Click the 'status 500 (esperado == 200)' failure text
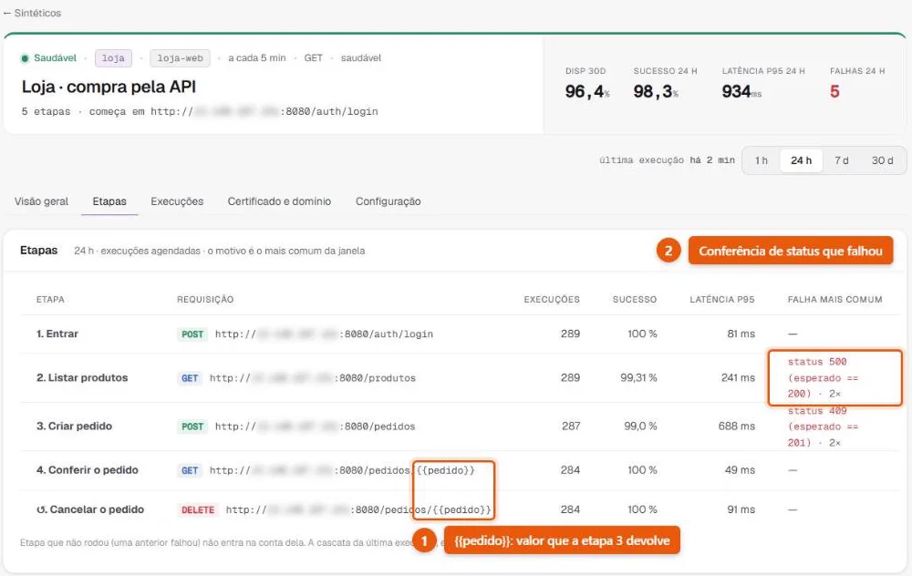Image resolution: width=912 pixels, height=576 pixels. tap(823, 378)
